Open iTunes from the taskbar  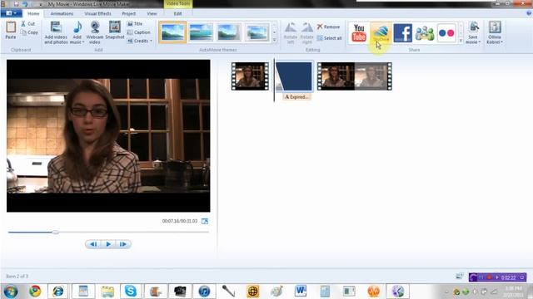coord(204,292)
